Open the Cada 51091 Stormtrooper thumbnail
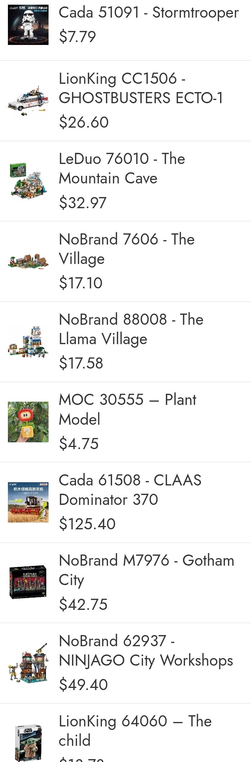Viewport: 251px width, 762px height. click(28, 25)
